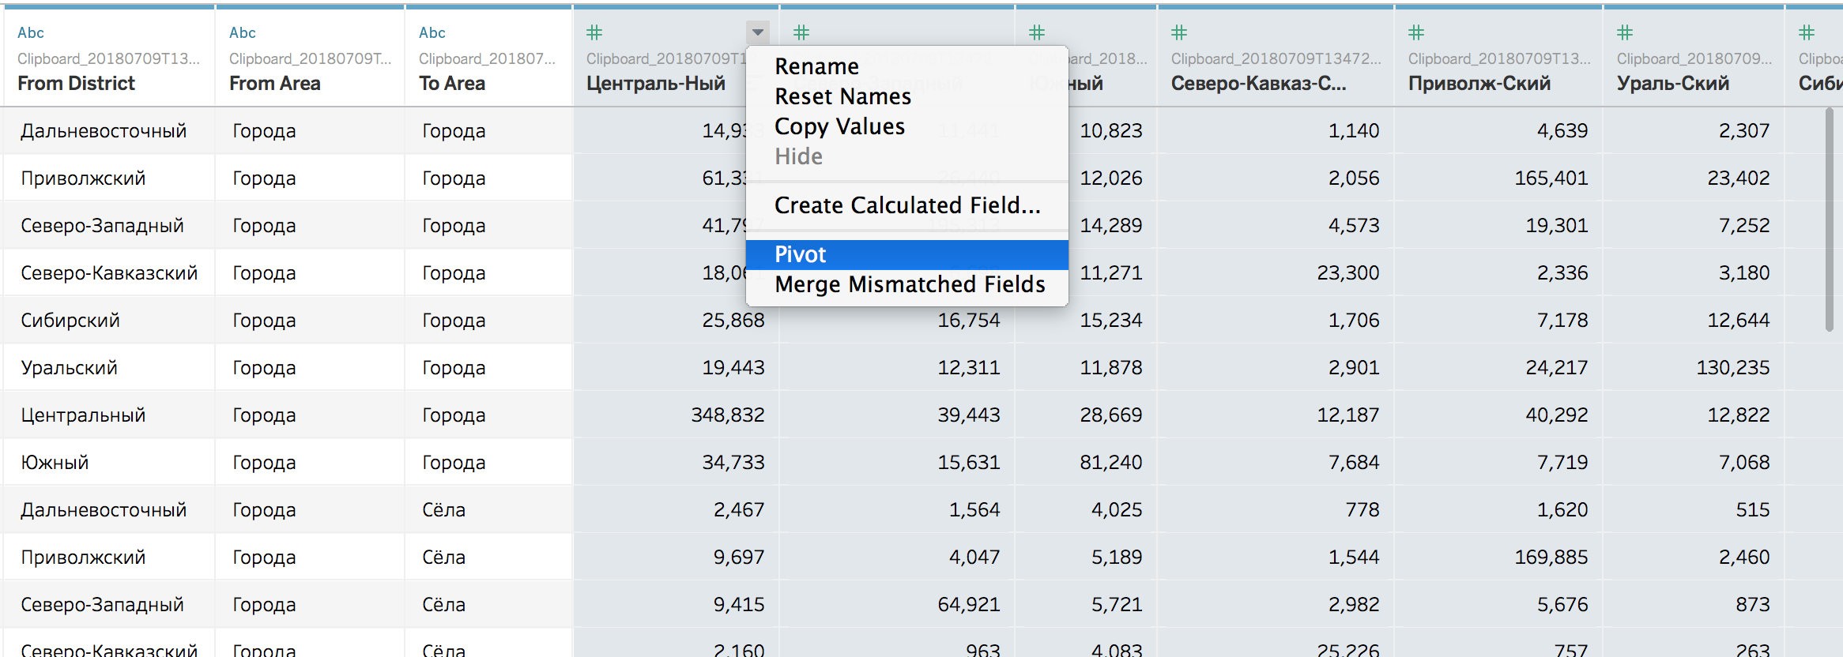
Task: Choose Pivot from the context menu
Action: pos(800,254)
